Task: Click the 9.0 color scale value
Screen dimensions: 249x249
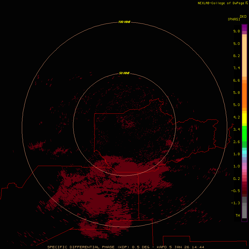Action: 237,43
